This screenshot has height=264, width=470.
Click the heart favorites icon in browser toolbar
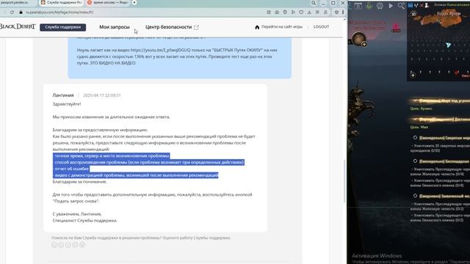301,12
